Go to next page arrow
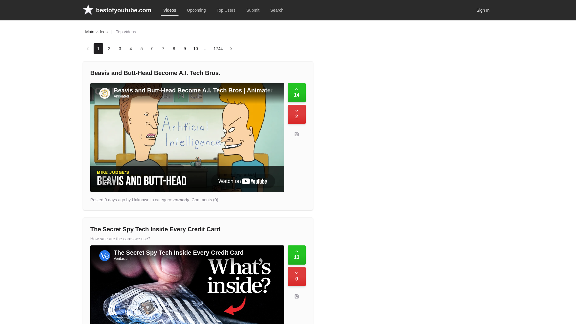 (x=231, y=49)
